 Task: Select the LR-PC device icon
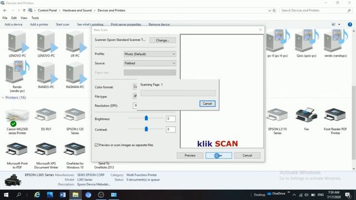coord(75,43)
